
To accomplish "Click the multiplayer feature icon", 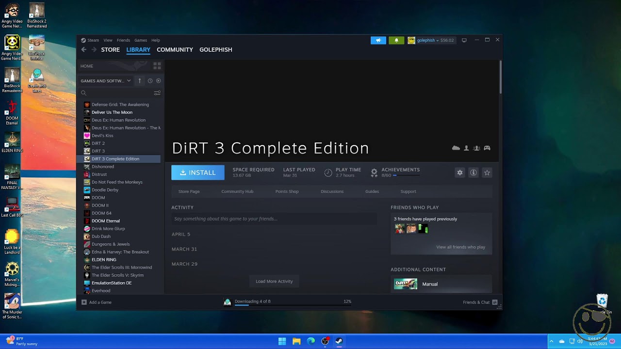I will [476, 148].
